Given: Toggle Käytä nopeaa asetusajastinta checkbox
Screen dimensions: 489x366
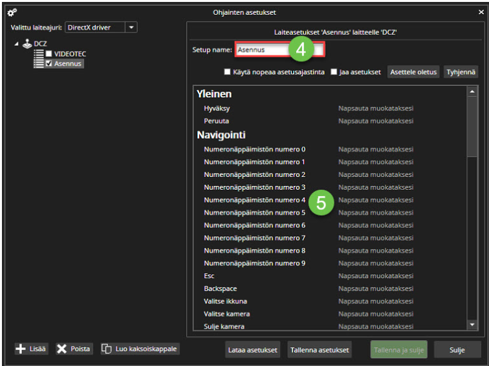Looking at the screenshot, I should coord(227,72).
